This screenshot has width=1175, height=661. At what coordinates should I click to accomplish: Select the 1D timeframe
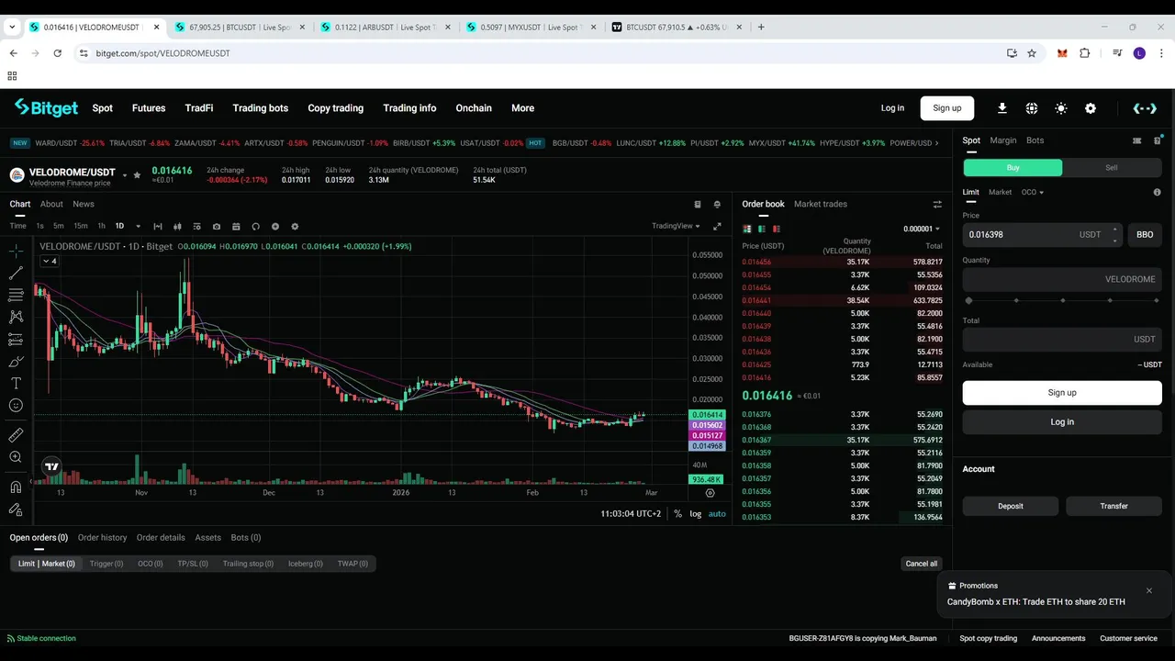(x=119, y=226)
